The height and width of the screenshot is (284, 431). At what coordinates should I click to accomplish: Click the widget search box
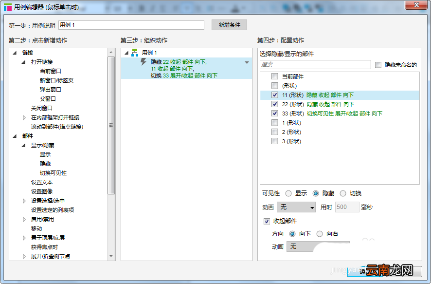315,64
